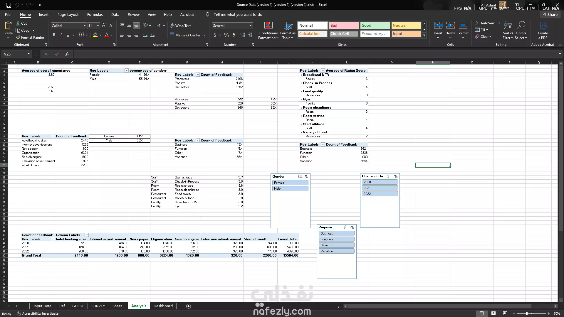Click the Format Painter icon
Image resolution: width=564 pixels, height=317 pixels.
[x=18, y=38]
